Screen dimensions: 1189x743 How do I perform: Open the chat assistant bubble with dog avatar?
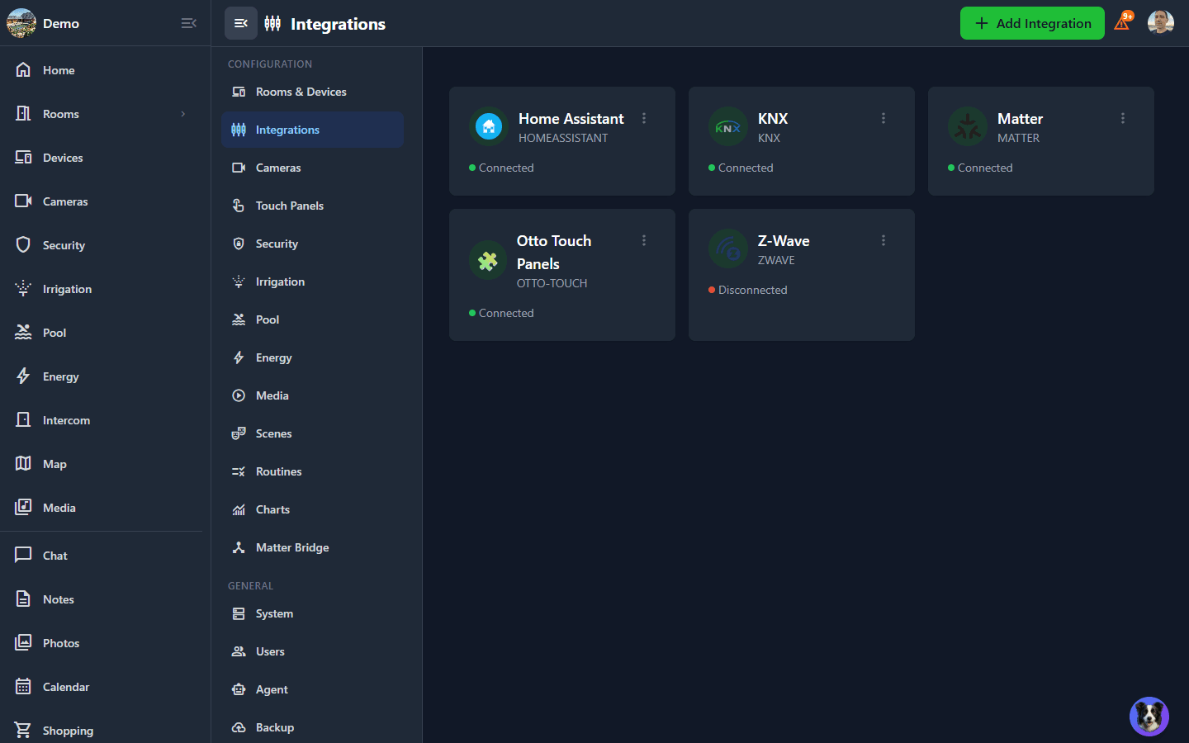[1149, 716]
